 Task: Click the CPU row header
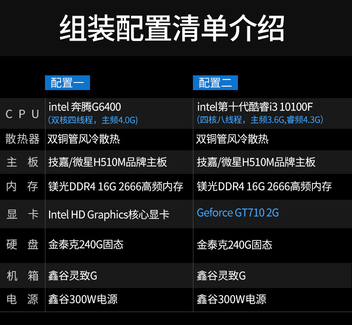(x=22, y=114)
